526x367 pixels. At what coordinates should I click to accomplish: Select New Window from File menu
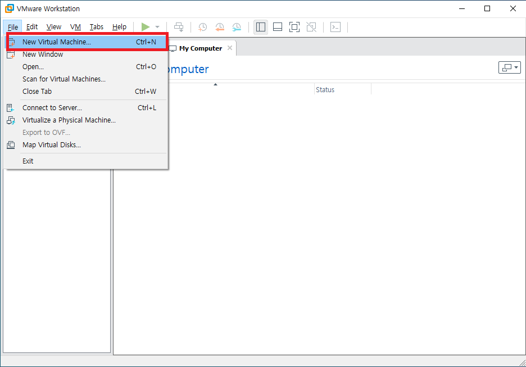click(86, 55)
